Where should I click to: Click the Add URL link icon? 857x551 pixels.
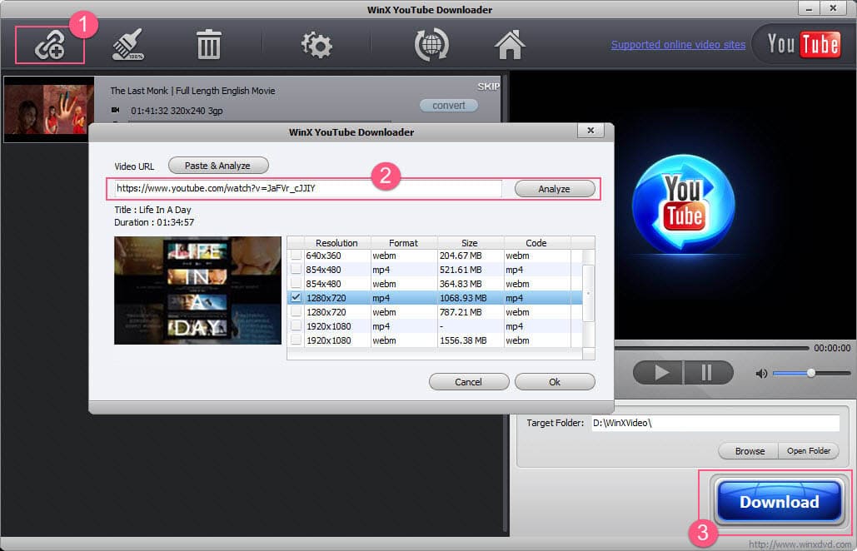click(x=50, y=45)
